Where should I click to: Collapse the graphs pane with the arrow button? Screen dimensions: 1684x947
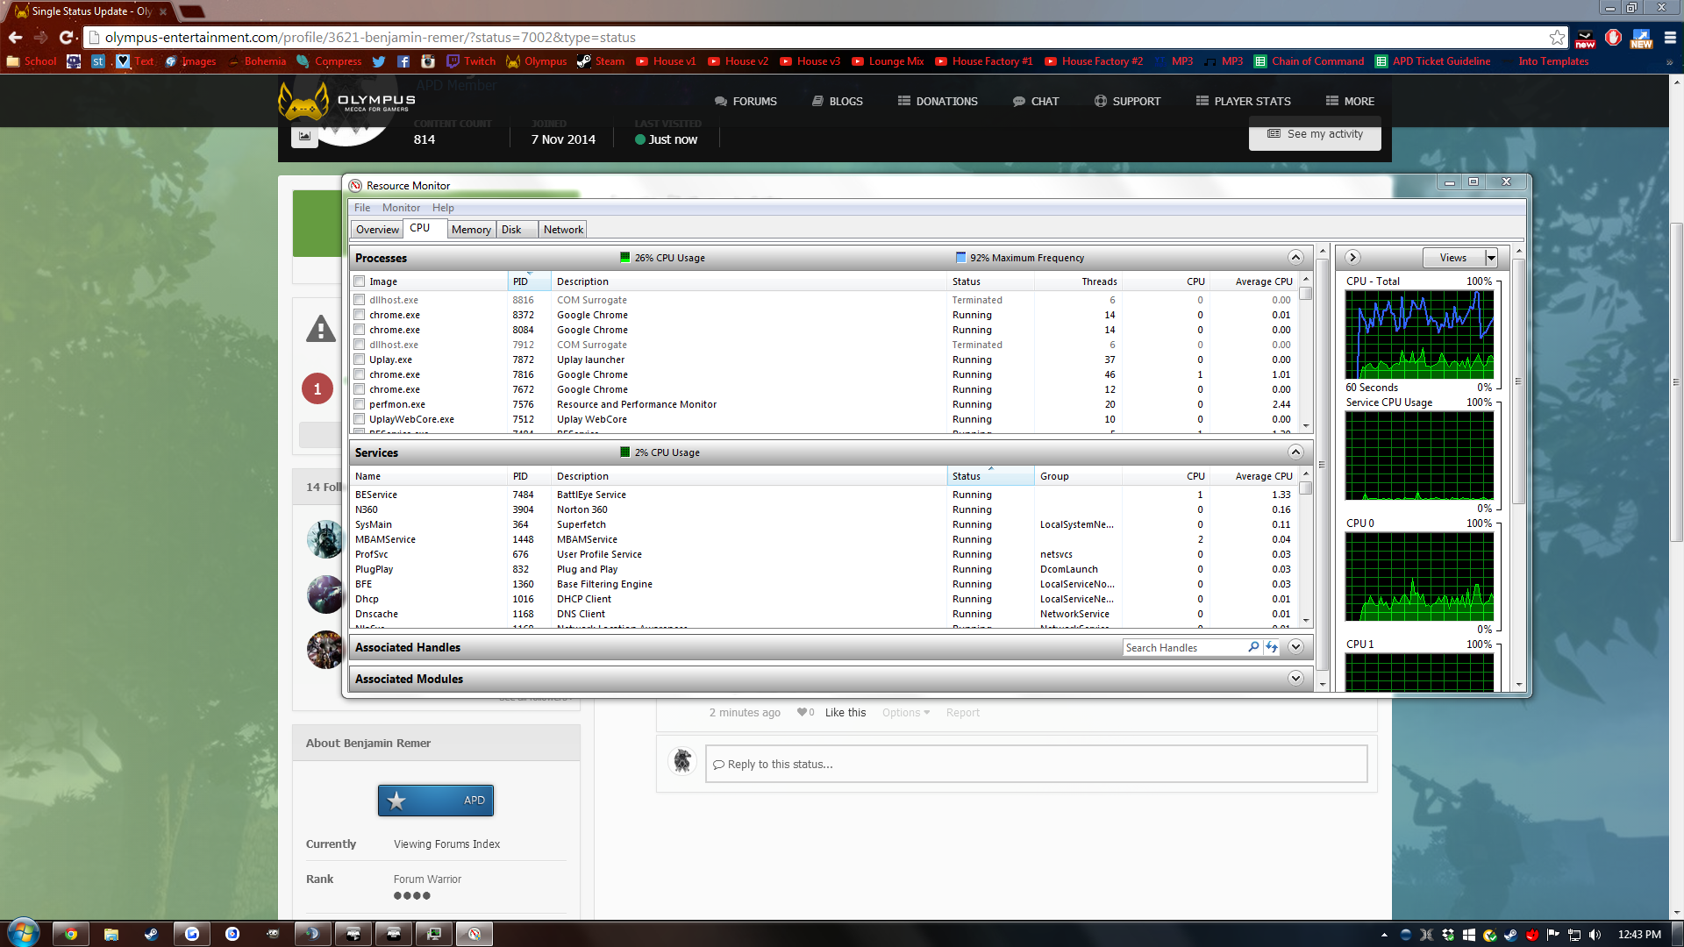[1352, 257]
